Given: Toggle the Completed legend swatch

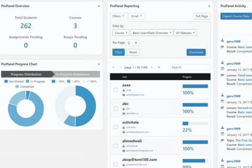Looking at the screenshot, I should click(x=17, y=87).
